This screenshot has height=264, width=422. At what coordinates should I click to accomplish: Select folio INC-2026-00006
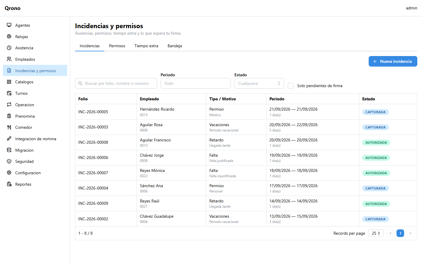93,158
